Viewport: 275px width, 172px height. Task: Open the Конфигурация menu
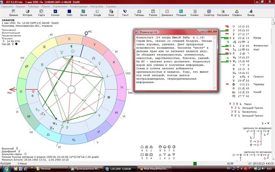coord(78,6)
